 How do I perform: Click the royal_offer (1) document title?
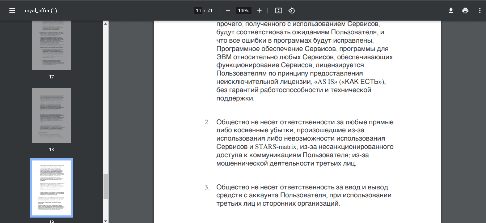41,10
